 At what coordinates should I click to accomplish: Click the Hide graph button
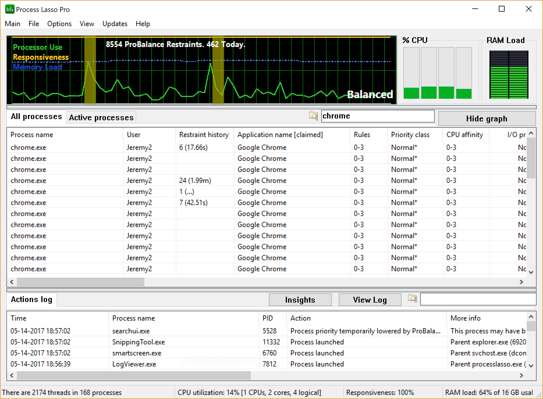(x=487, y=118)
